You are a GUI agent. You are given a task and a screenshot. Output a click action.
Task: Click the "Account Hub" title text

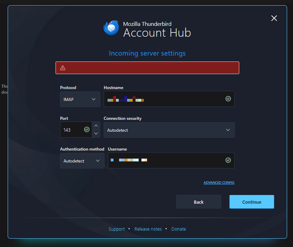[157, 33]
